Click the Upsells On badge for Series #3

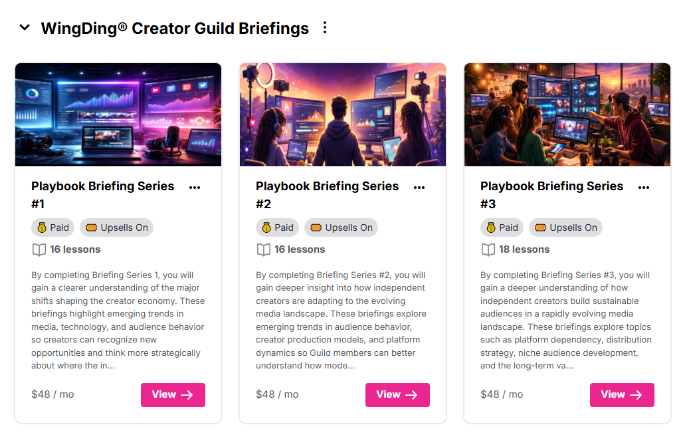566,227
